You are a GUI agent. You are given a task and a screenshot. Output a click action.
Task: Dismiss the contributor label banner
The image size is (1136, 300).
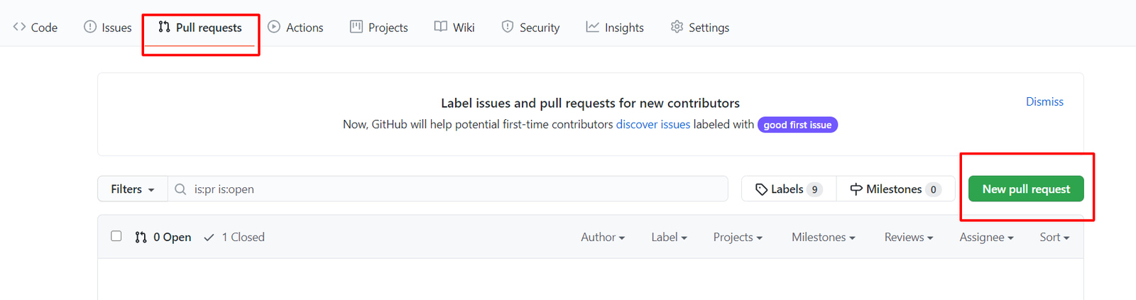1044,102
